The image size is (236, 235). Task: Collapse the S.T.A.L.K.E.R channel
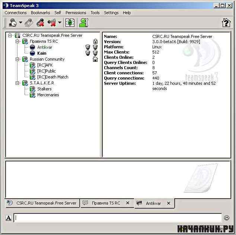[17, 83]
